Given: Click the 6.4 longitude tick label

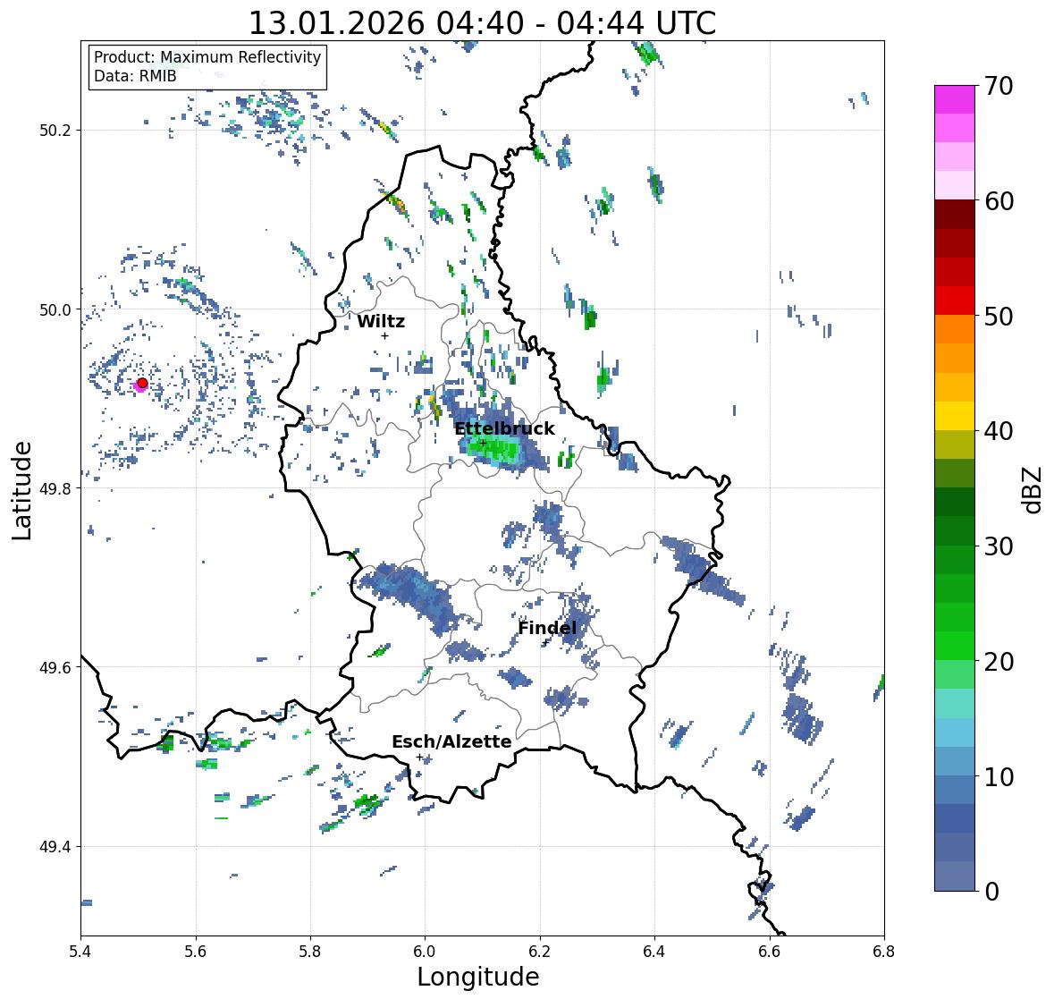Looking at the screenshot, I should coord(654,952).
